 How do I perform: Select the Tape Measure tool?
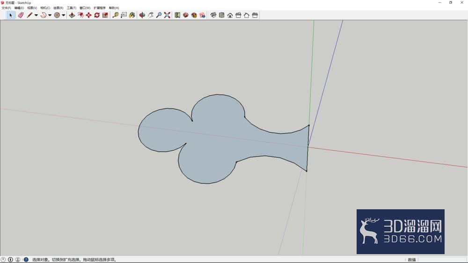115,15
